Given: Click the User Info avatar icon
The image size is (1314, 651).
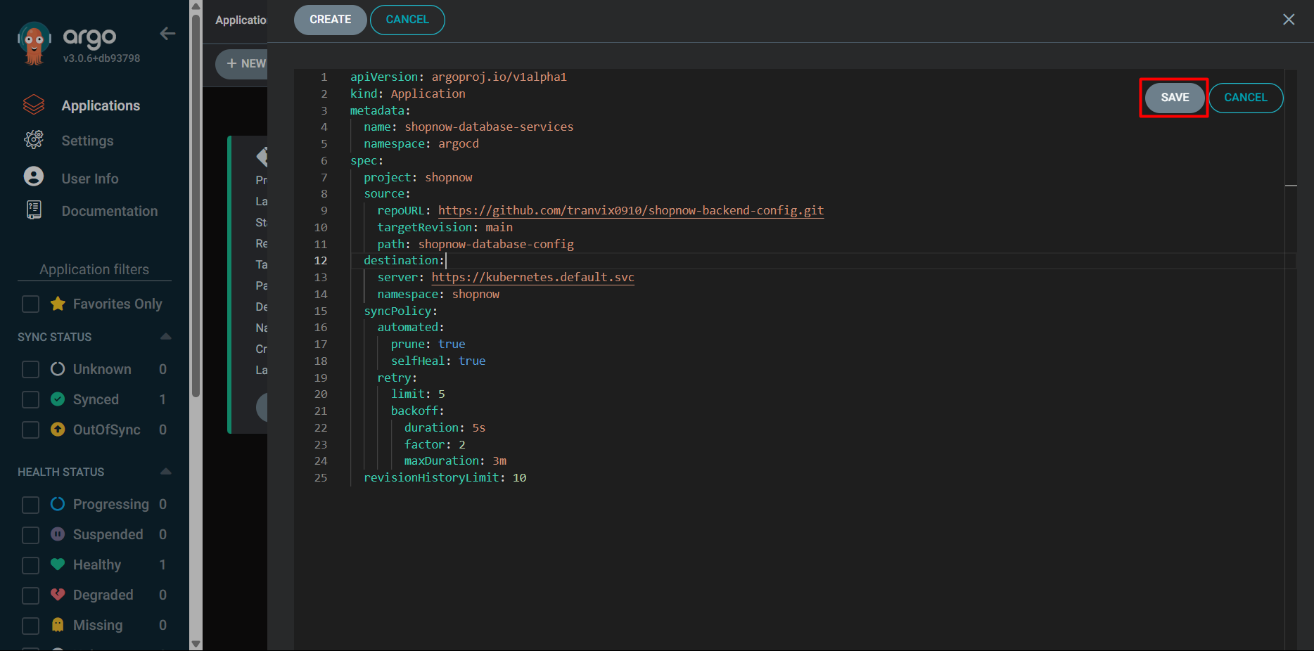Looking at the screenshot, I should coord(34,176).
